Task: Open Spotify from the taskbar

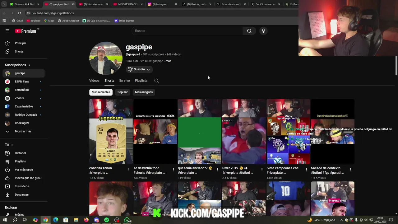Action: (x=106, y=220)
